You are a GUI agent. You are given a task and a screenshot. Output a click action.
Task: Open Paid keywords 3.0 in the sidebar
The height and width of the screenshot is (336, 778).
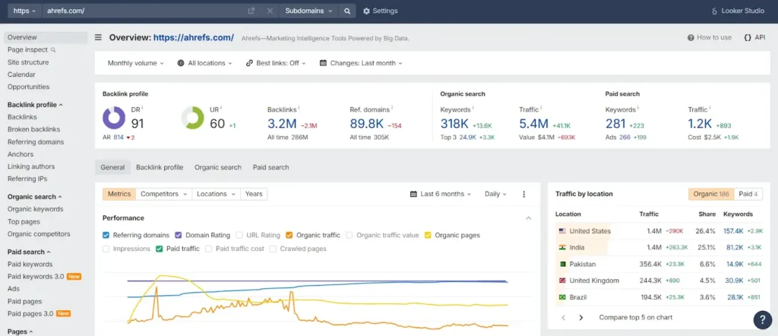[x=36, y=277]
